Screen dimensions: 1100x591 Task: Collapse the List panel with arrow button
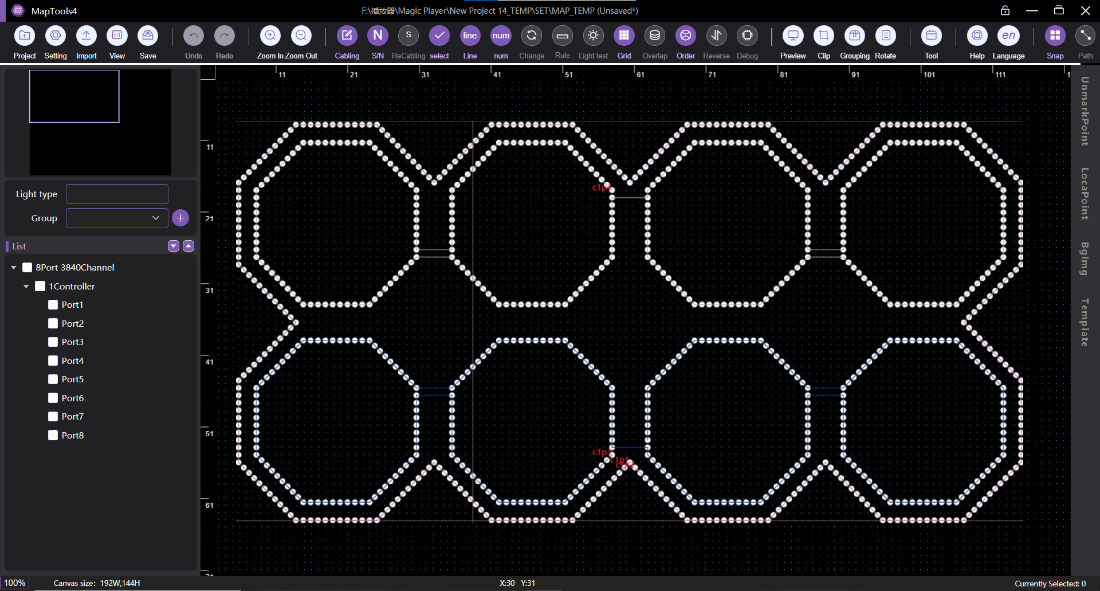point(188,246)
